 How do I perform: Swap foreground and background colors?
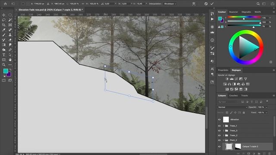tap(10, 70)
